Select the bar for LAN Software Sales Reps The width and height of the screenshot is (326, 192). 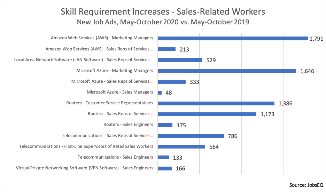coord(180,60)
